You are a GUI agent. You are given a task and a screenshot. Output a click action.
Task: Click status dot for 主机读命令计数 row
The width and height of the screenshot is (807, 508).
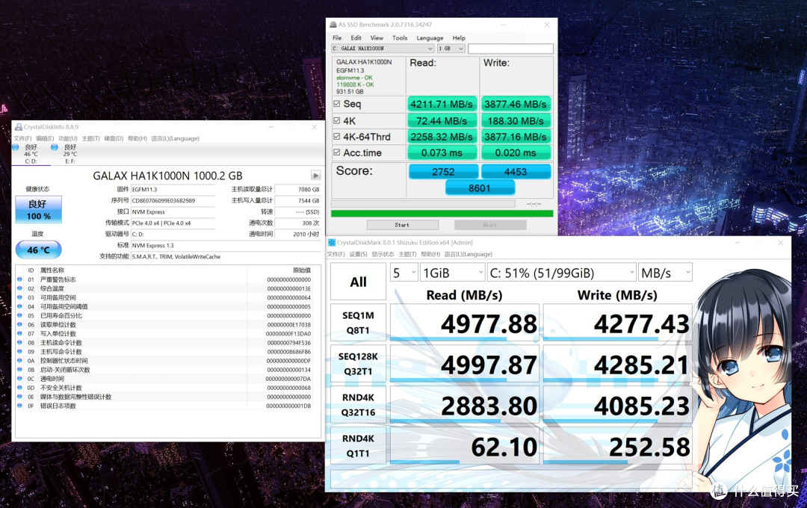[x=19, y=343]
